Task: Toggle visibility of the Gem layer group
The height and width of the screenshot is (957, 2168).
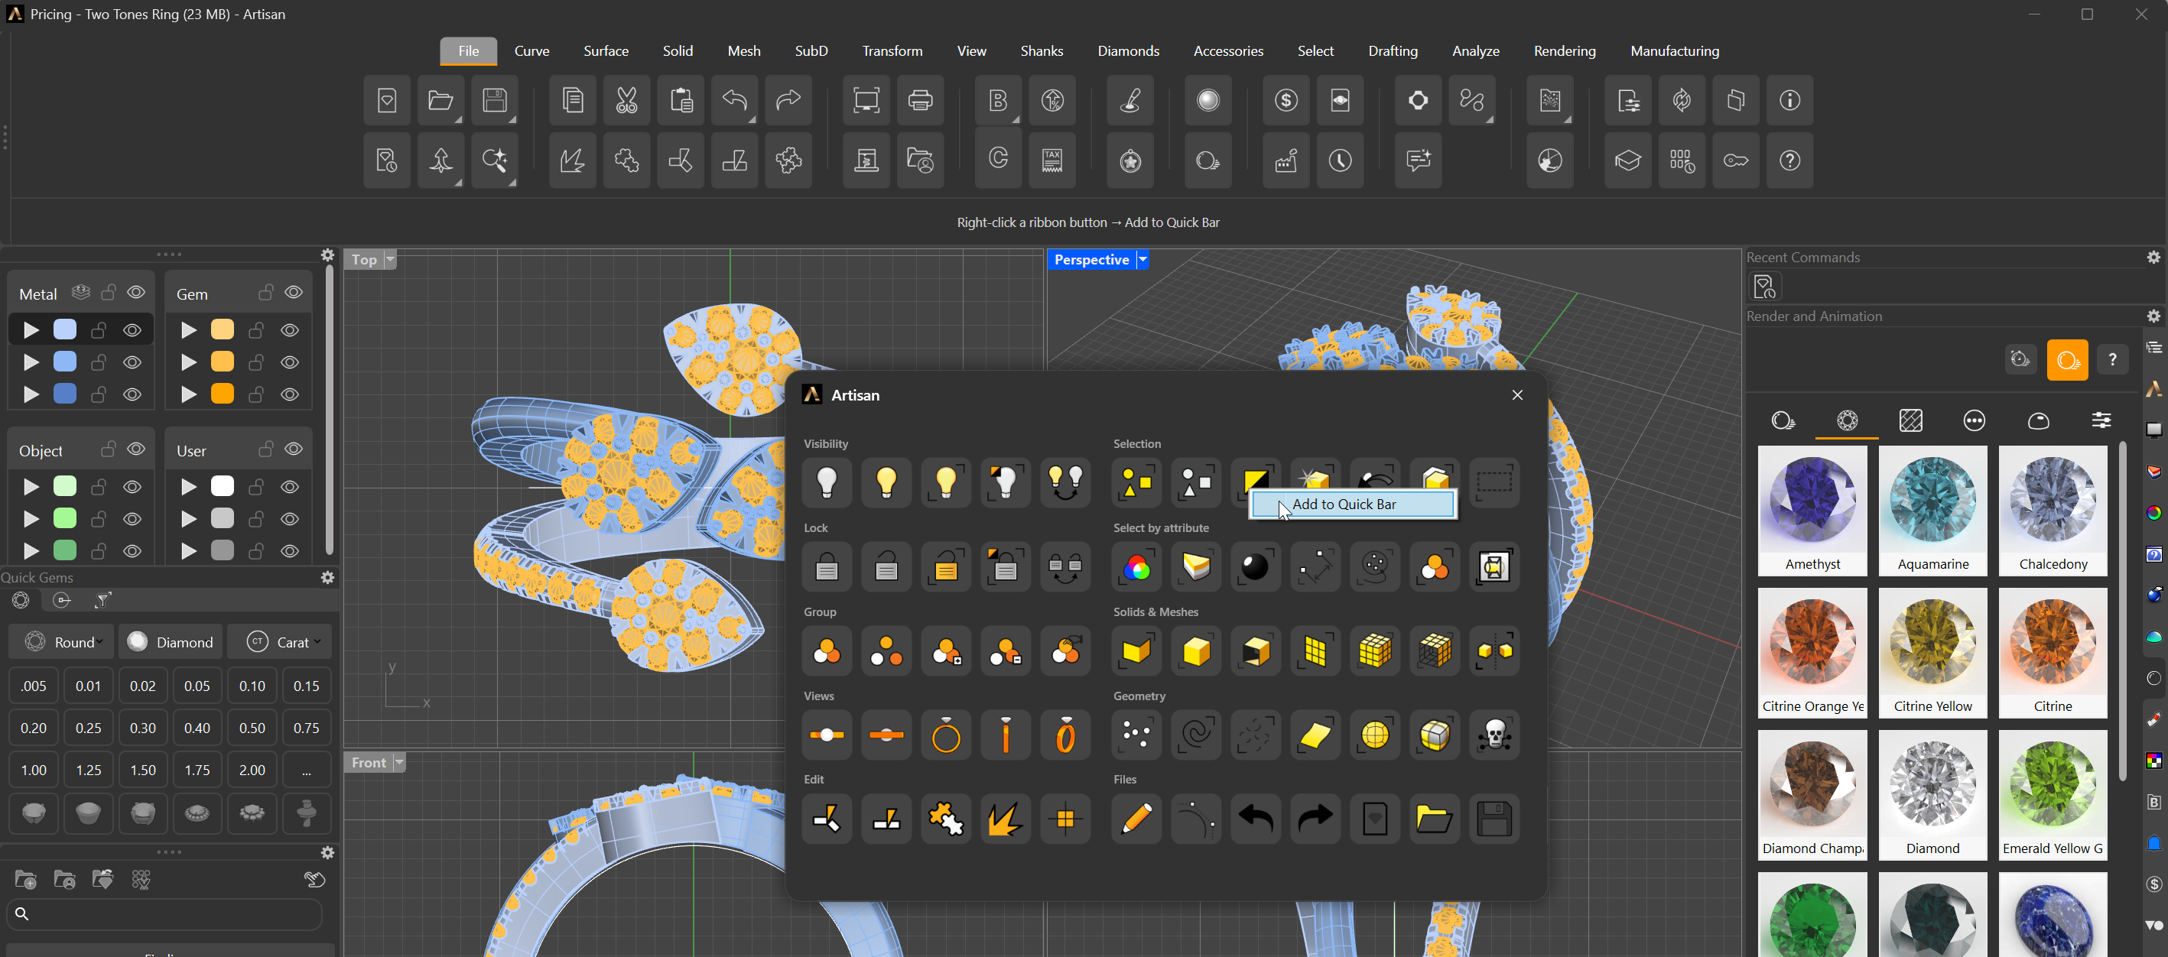Action: point(294,292)
